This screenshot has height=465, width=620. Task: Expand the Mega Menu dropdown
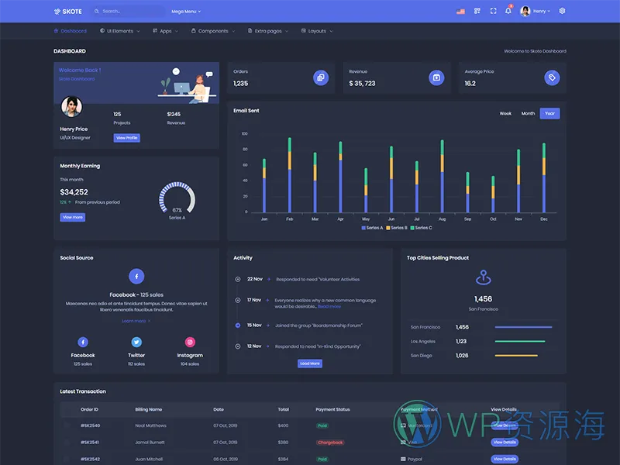coord(186,12)
